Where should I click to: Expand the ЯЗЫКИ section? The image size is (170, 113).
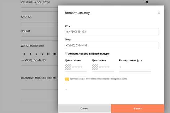pyautogui.click(x=25, y=31)
